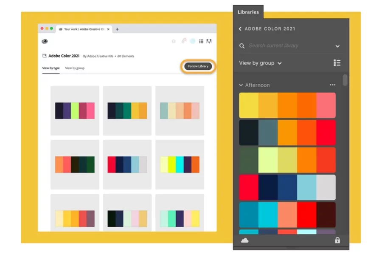The width and height of the screenshot is (382, 255).
Task: Toggle list view icon in Libraries panel
Action: pyautogui.click(x=337, y=63)
